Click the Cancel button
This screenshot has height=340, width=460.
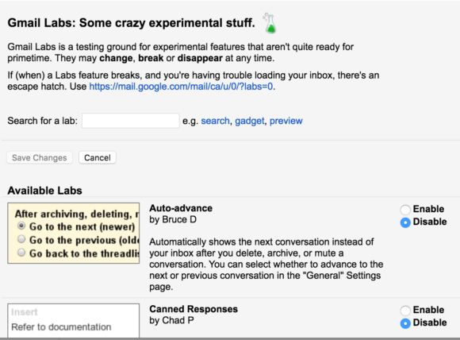98,157
